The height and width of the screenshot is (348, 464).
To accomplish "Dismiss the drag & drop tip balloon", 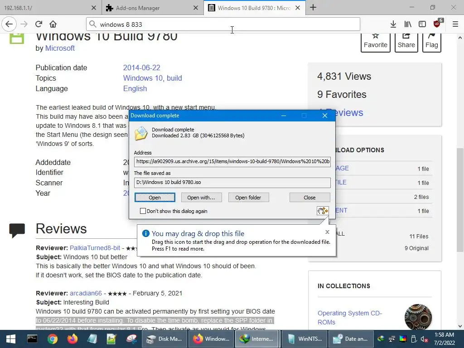I will pyautogui.click(x=327, y=232).
